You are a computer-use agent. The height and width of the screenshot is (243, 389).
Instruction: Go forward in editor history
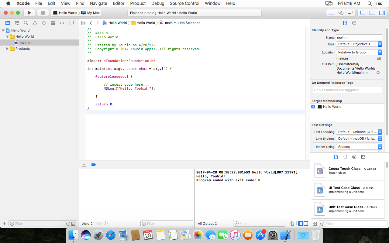point(98,23)
